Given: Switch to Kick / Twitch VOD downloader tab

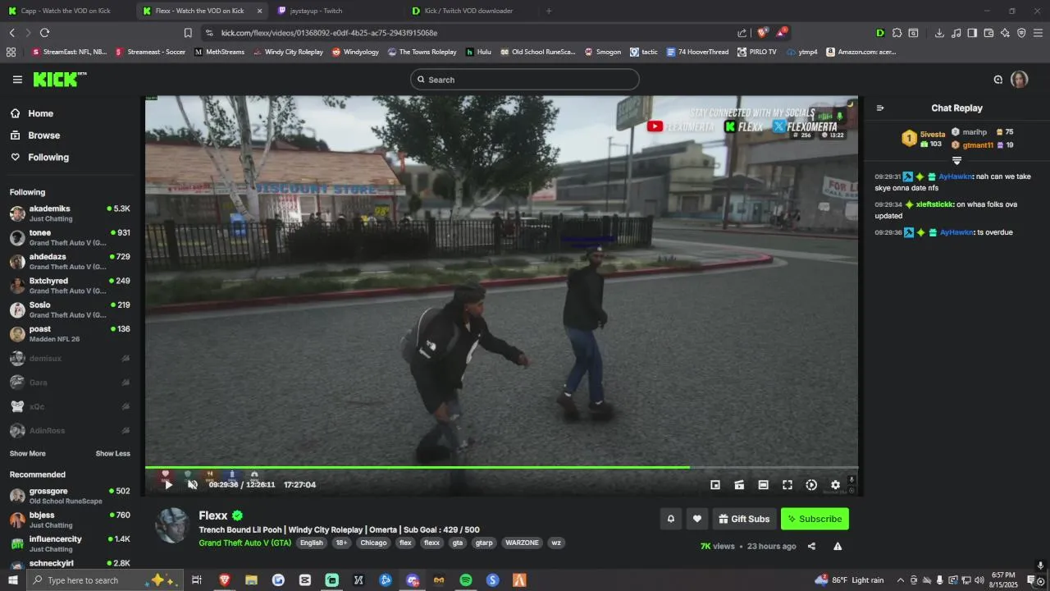Looking at the screenshot, I should (468, 11).
